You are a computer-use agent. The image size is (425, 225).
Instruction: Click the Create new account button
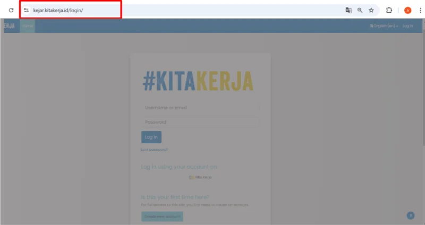[x=162, y=217]
